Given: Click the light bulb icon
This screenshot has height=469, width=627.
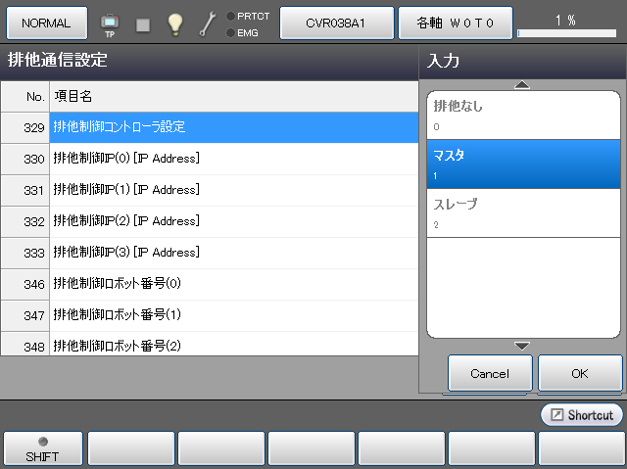Looking at the screenshot, I should click(174, 23).
